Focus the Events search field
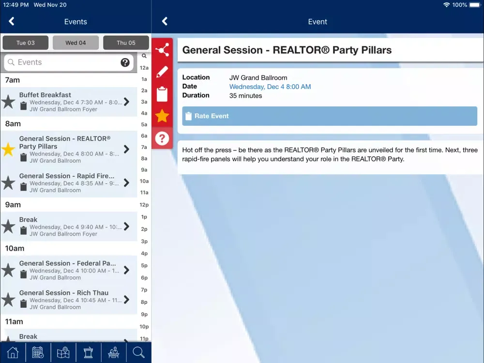The image size is (484, 363). point(69,62)
